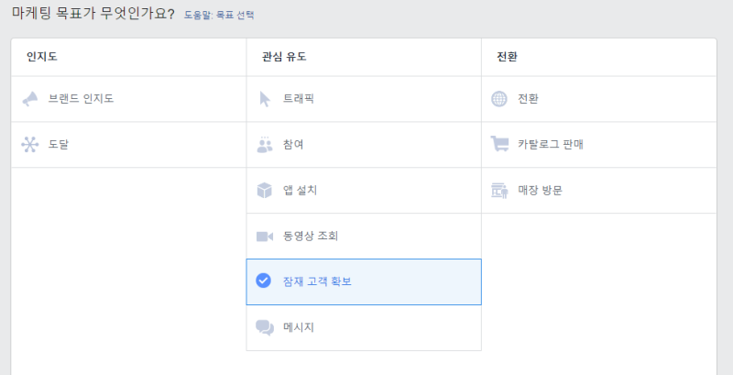Viewport: 733px width, 375px height.
Task: Click the 전환 column header
Action: tap(507, 57)
